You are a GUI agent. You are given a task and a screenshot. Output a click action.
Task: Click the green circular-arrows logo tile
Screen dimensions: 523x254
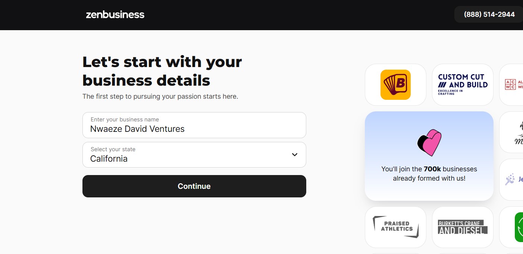(520, 227)
